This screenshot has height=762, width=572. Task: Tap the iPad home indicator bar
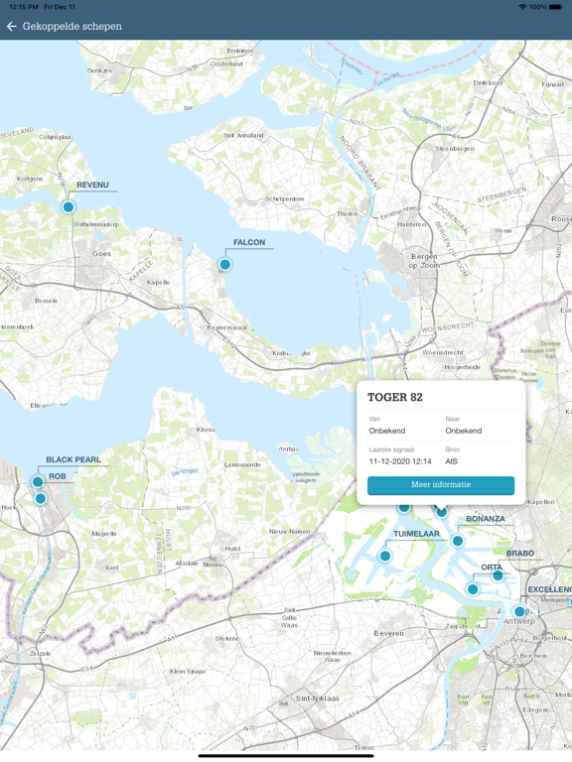click(x=286, y=756)
